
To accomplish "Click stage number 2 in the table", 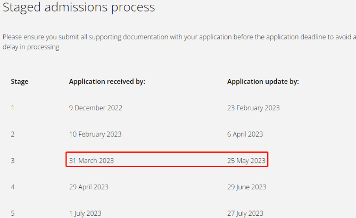I will tap(13, 134).
